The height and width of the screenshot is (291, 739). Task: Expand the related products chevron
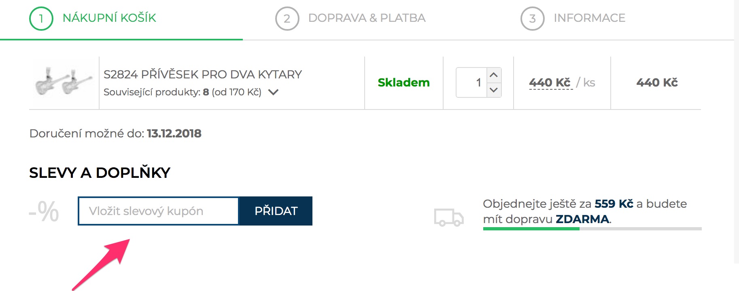click(x=274, y=92)
